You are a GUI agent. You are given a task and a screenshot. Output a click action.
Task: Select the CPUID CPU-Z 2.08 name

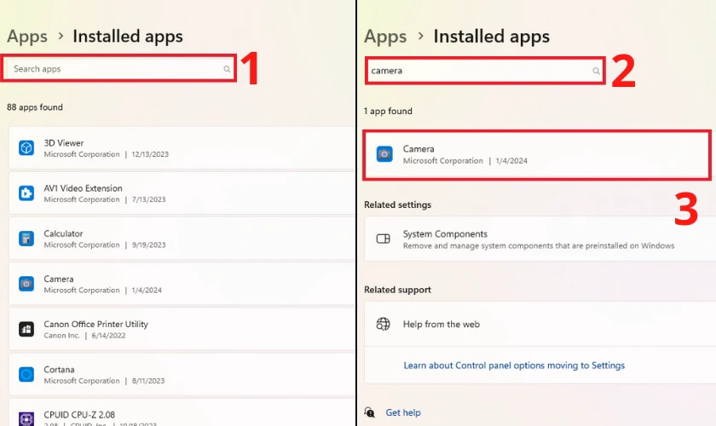click(x=79, y=415)
